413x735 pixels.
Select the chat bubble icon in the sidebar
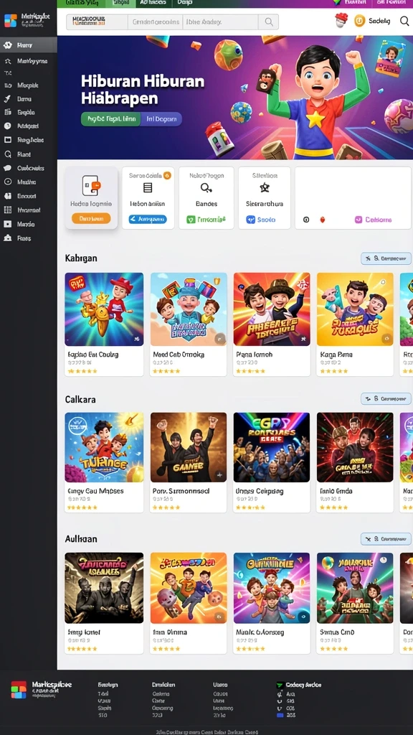pyautogui.click(x=7, y=168)
